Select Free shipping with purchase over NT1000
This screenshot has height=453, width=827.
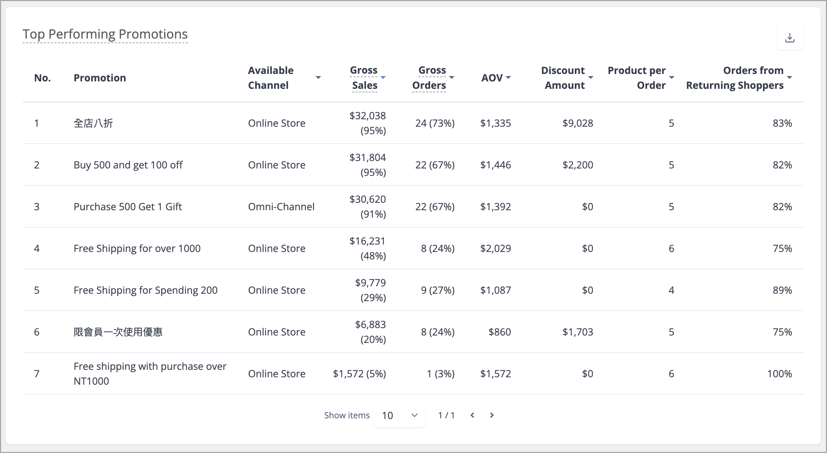point(150,374)
